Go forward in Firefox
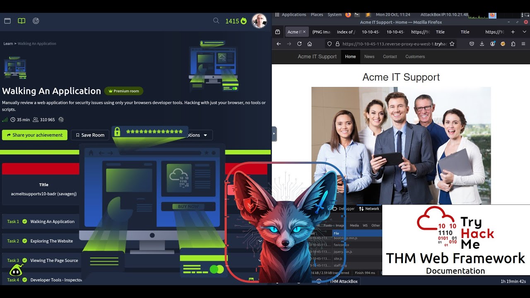This screenshot has height=298, width=530. [x=289, y=44]
